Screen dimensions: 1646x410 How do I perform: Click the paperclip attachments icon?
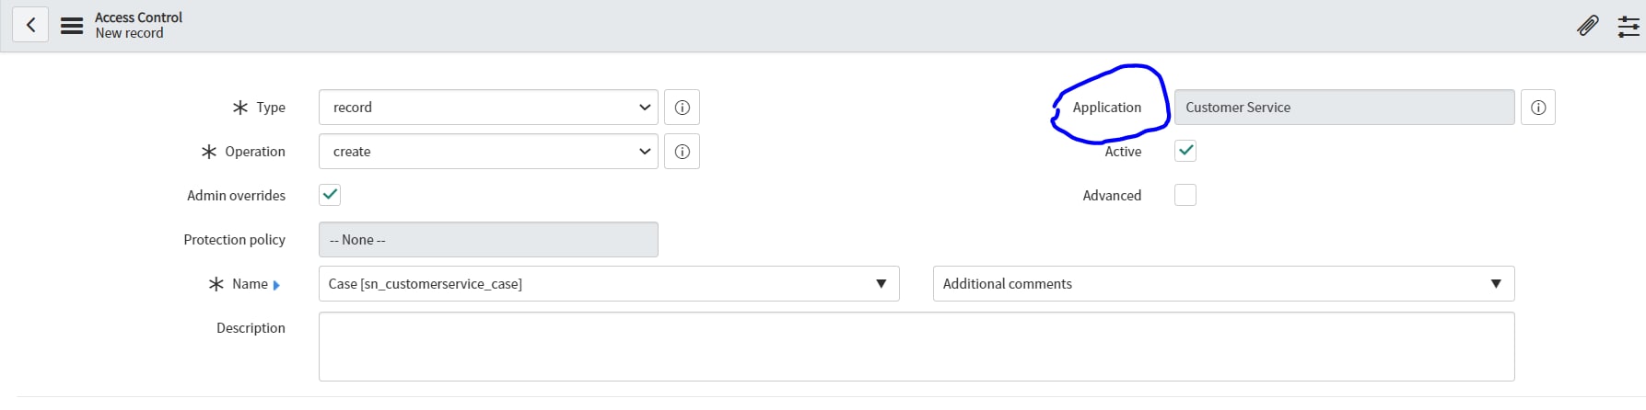pyautogui.click(x=1587, y=26)
